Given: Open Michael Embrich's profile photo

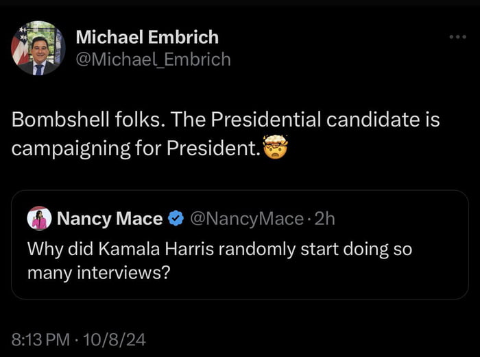Looking at the screenshot, I should (x=38, y=48).
